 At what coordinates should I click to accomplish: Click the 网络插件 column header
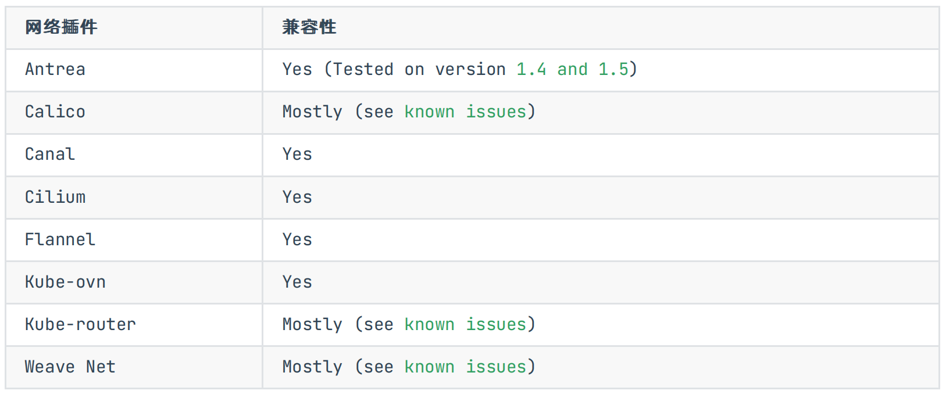pyautogui.click(x=61, y=27)
